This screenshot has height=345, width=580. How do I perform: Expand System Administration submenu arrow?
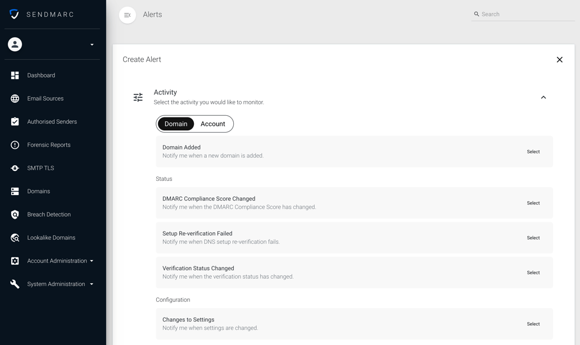pos(92,284)
